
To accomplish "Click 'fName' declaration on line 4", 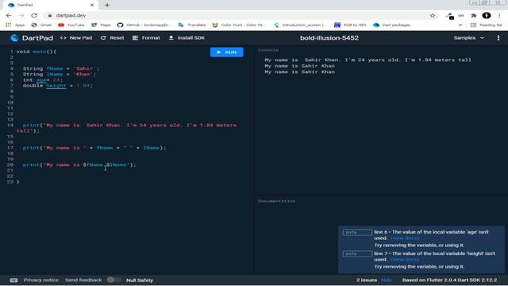I will point(55,68).
